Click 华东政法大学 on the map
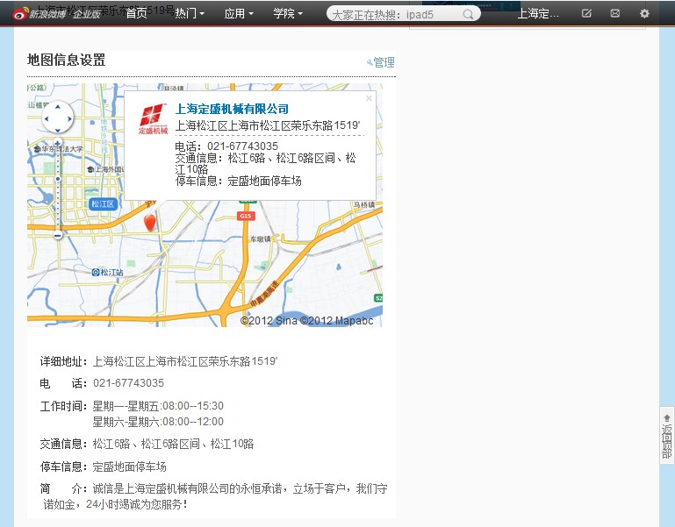675x527 pixels. (x=59, y=149)
